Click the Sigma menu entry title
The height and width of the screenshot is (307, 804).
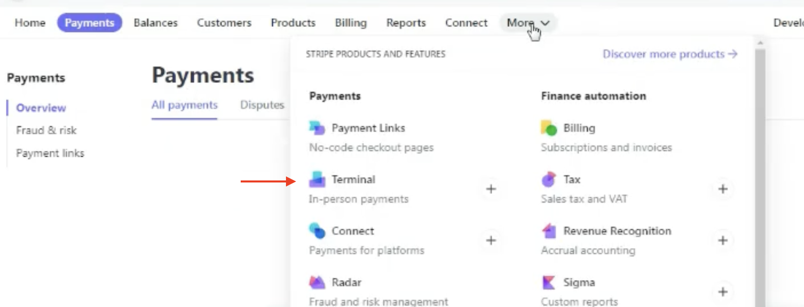[x=579, y=282]
